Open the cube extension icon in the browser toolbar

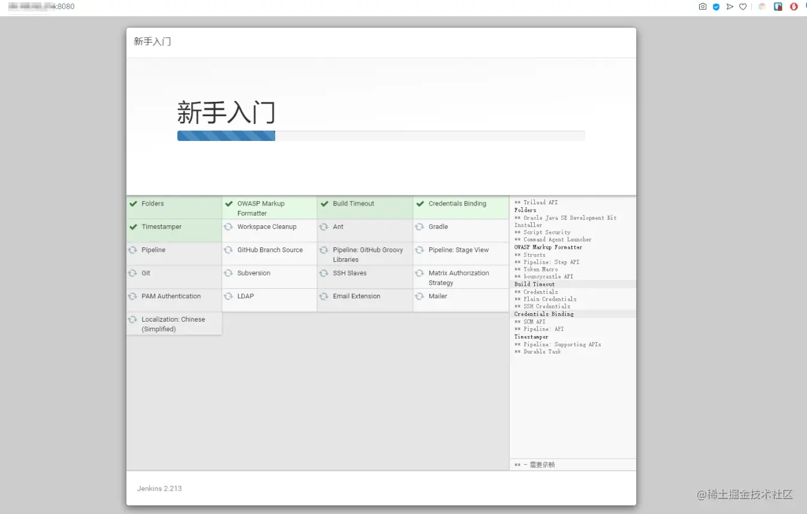(x=762, y=7)
